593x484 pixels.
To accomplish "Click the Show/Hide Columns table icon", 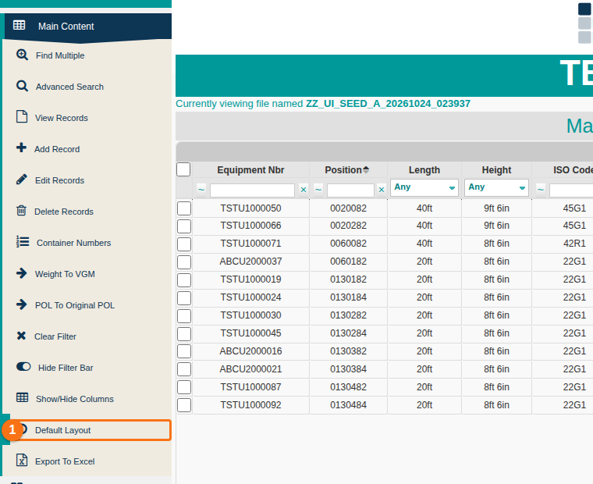I will [x=23, y=397].
